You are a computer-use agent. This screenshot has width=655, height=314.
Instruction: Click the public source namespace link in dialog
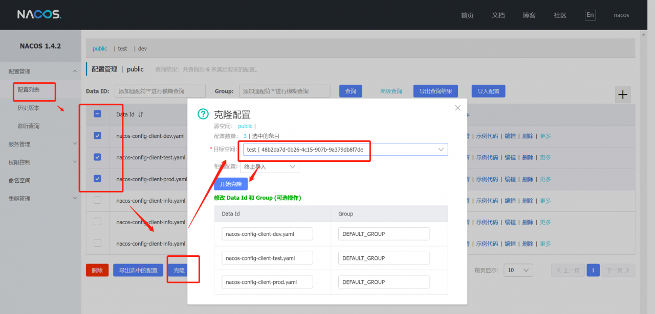pyautogui.click(x=245, y=126)
